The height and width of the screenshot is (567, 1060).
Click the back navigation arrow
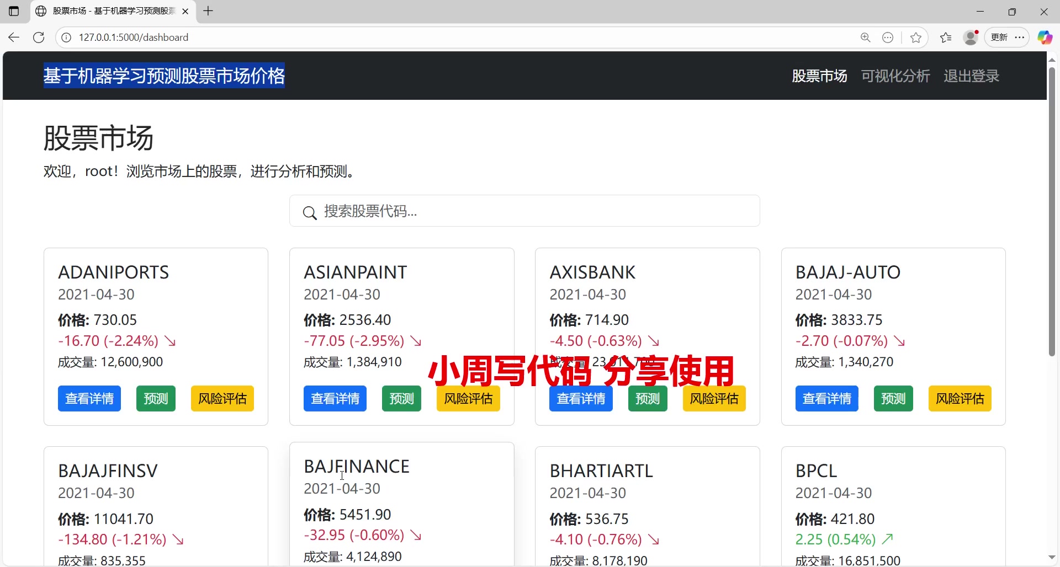click(13, 37)
